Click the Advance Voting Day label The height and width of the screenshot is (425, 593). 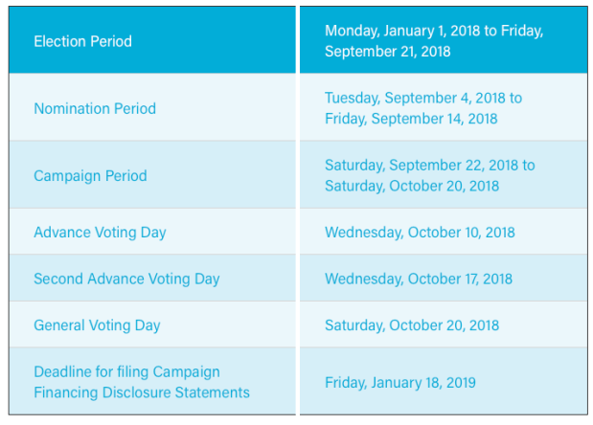[100, 233]
